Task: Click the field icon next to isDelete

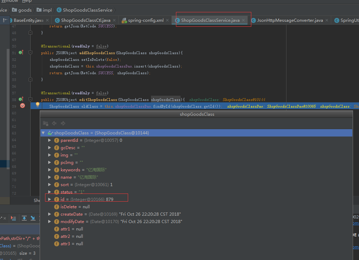Action: [x=57, y=207]
